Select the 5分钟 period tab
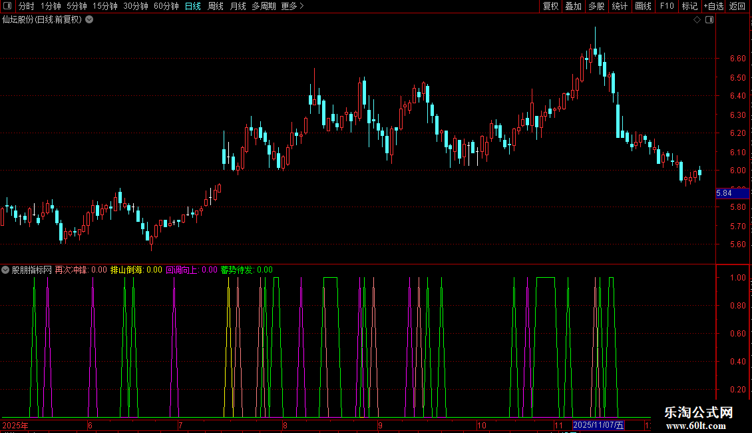The width and height of the screenshot is (752, 433). point(77,6)
